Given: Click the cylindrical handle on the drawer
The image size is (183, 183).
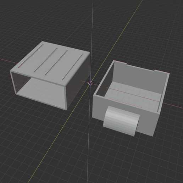Looking at the screenshot, I should click(121, 121).
